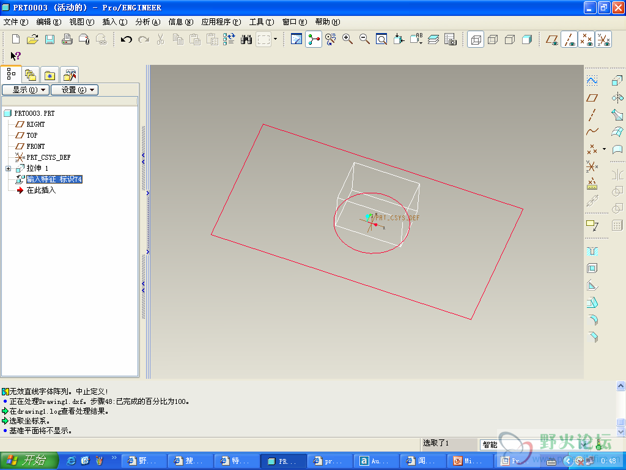Toggle spin center display
Image resolution: width=626 pixels, height=470 pixels.
(x=314, y=39)
